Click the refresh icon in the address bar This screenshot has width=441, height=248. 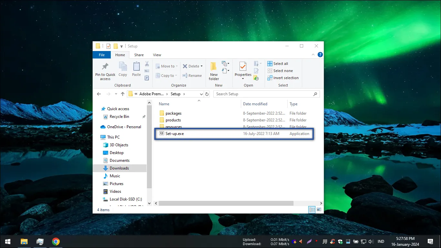tap(207, 94)
